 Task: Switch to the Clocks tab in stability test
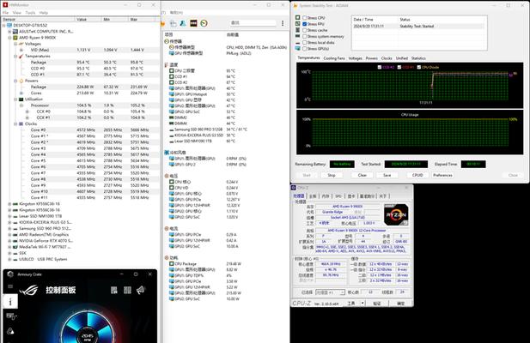point(387,58)
